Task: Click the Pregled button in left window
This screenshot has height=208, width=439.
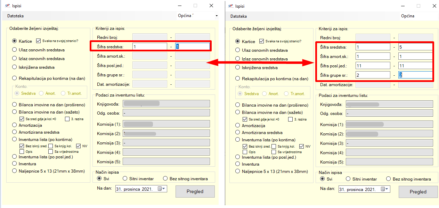Action: [195, 191]
